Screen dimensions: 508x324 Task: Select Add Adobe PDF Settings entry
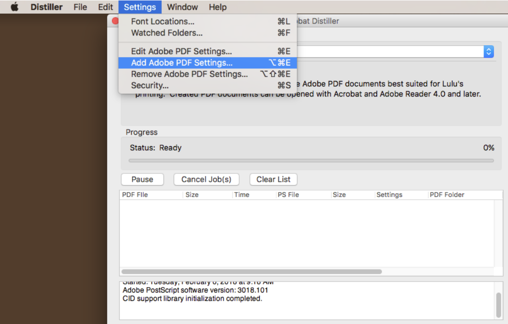[x=208, y=63]
